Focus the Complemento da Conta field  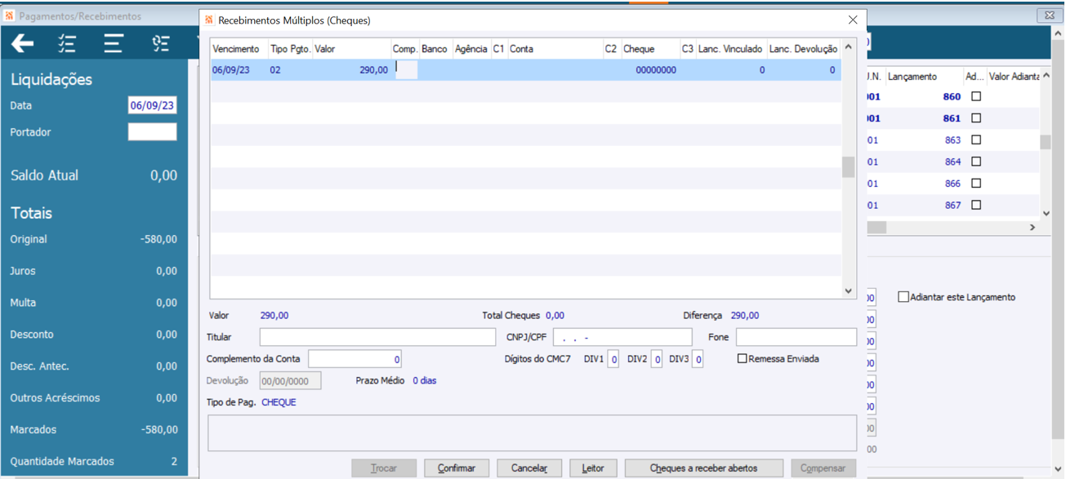pyautogui.click(x=355, y=359)
